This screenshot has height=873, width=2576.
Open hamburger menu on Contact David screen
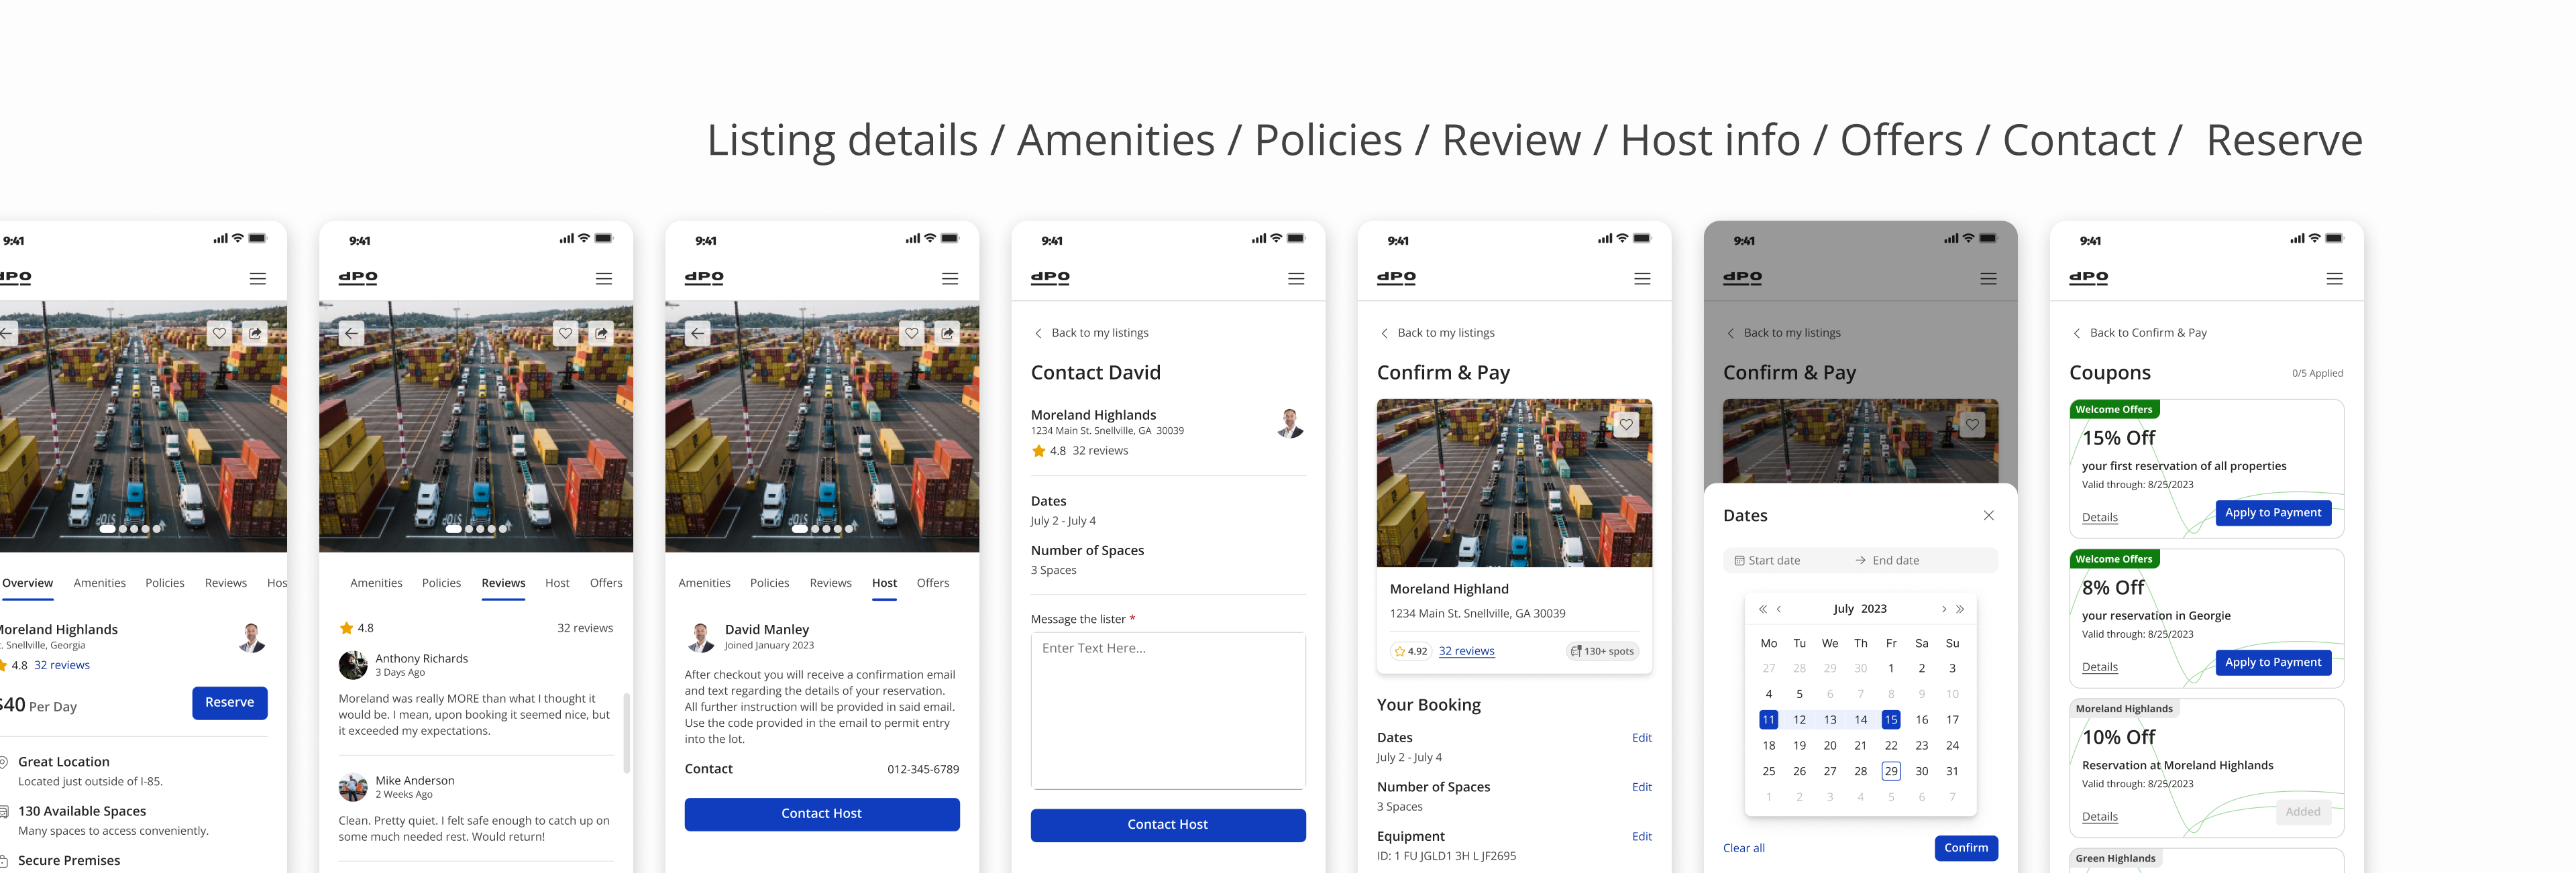pyautogui.click(x=1295, y=279)
